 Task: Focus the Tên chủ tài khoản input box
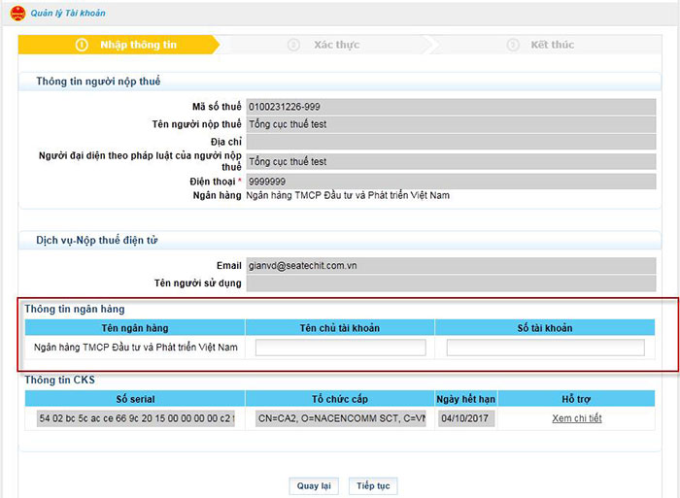tap(340, 348)
